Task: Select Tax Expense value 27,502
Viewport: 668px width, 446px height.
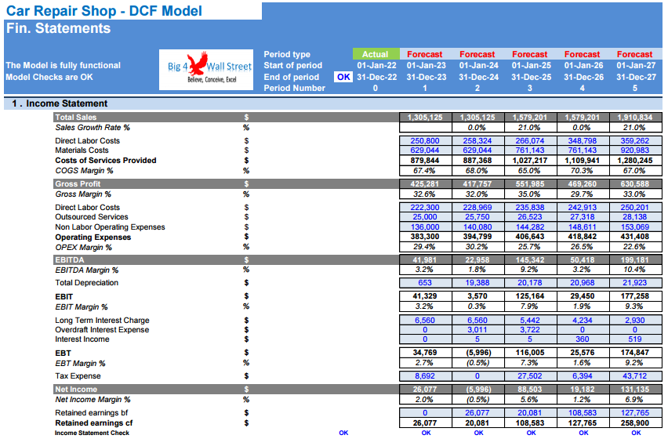Action: [529, 376]
